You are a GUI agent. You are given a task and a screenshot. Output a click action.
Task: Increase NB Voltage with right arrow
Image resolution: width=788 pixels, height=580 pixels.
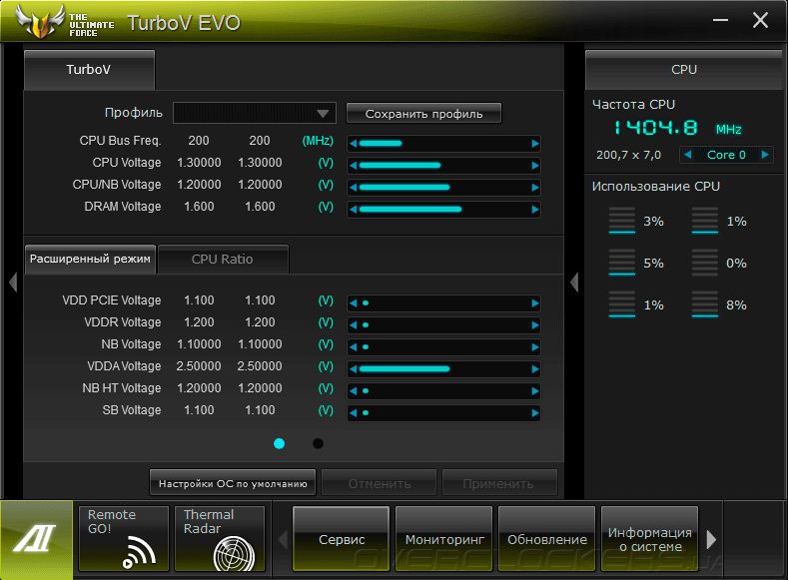[x=535, y=347]
